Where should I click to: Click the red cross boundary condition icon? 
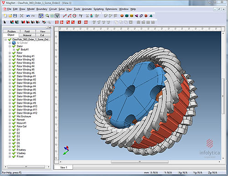(86, 22)
